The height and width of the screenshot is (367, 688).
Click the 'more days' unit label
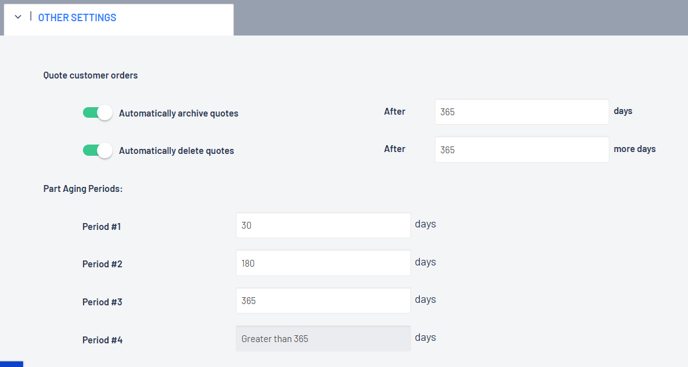coord(634,149)
